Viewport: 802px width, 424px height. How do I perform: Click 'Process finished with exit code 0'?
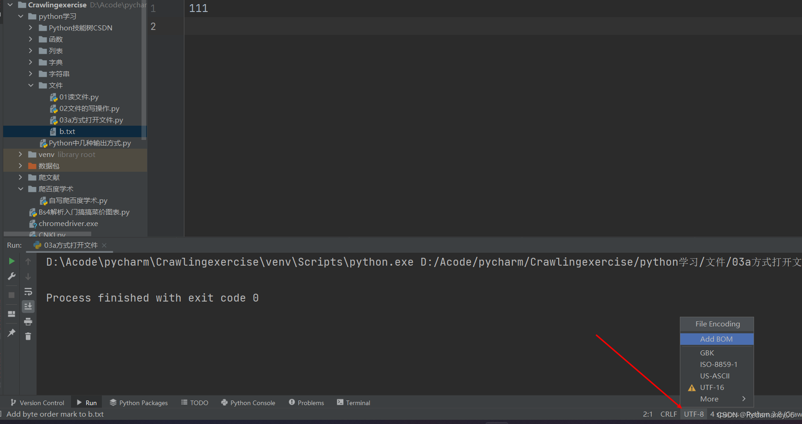pos(153,298)
